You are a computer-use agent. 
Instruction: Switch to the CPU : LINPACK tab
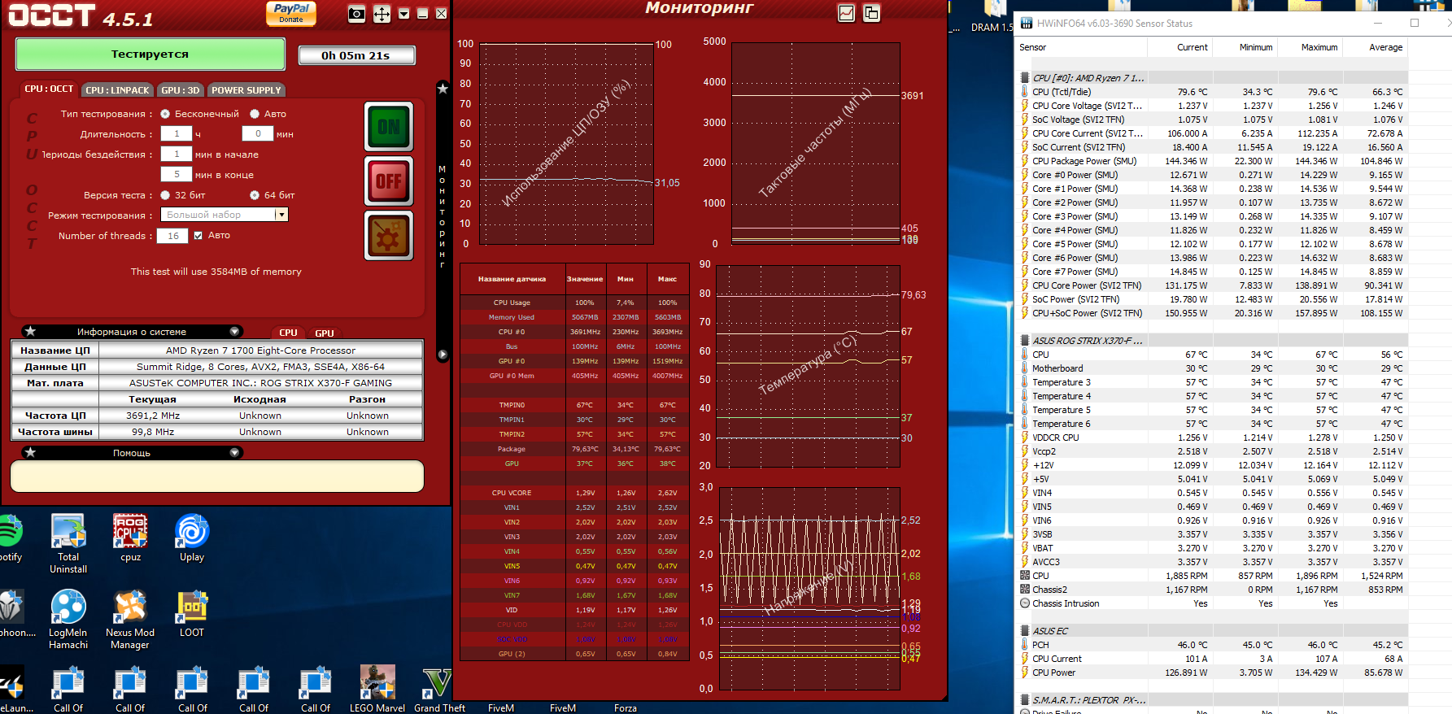click(117, 90)
